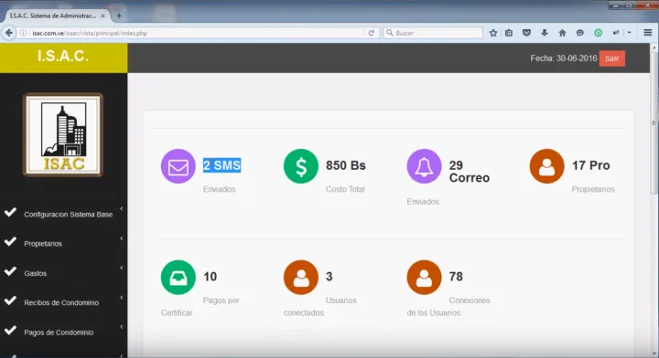Reload the page with the refresh button
The image size is (659, 358).
[x=371, y=33]
